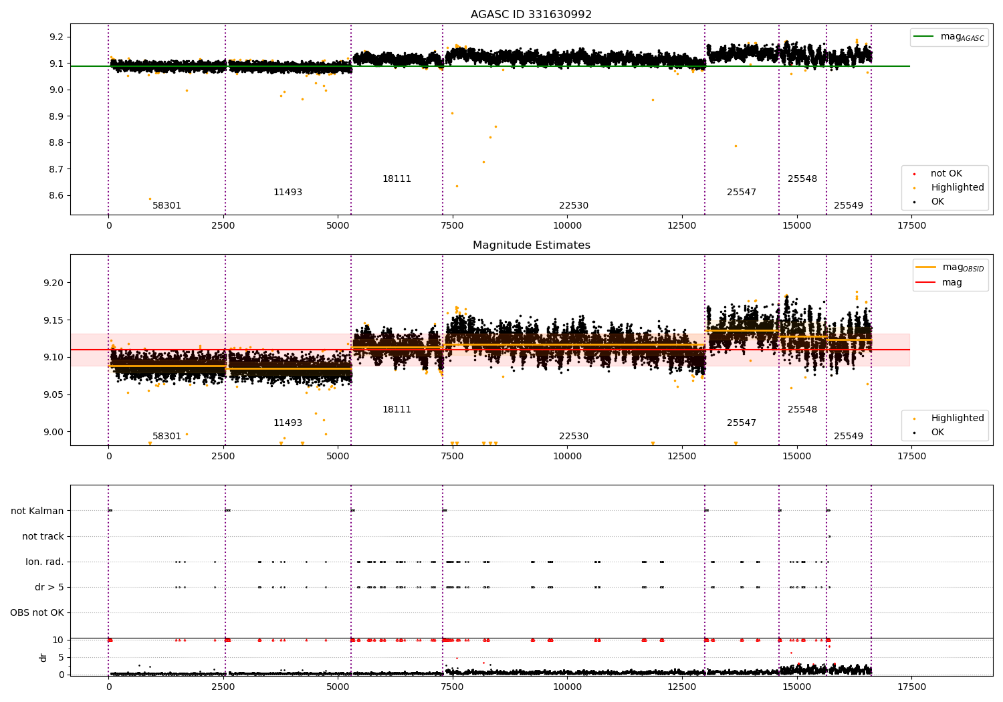Click obsid label 25549 in the top plot
This screenshot has width=1003, height=702.
pyautogui.click(x=849, y=206)
